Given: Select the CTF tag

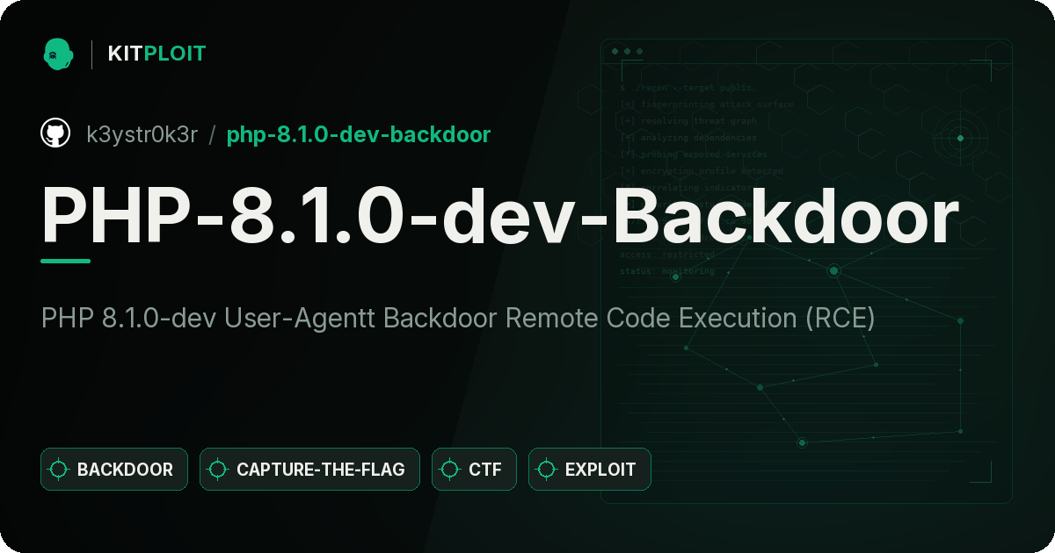Looking at the screenshot, I should 474,470.
